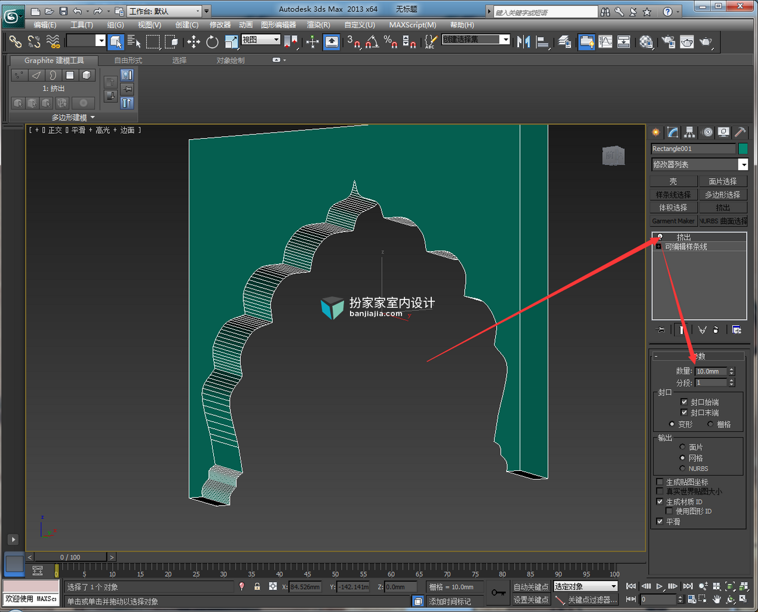
Task: Collapse the 参数 rollout minus button
Action: [656, 356]
